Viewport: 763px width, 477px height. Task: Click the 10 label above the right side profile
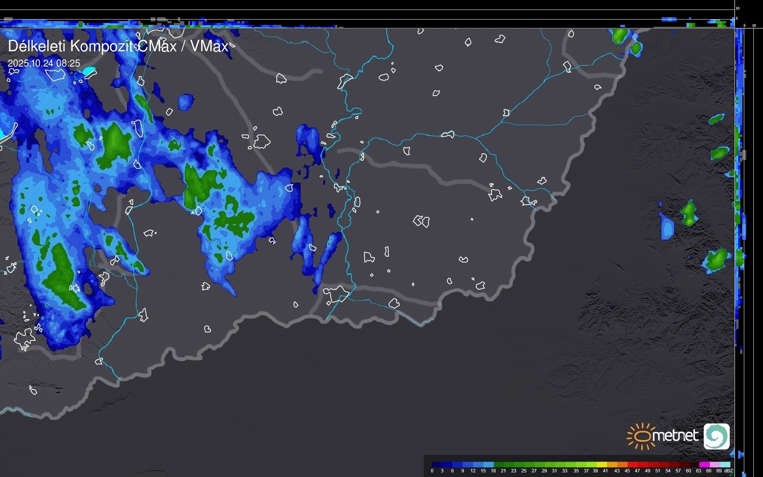(754, 26)
